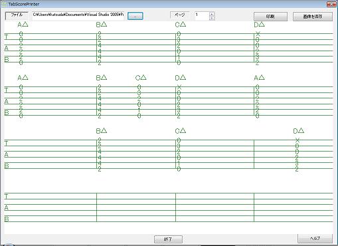
Task: Click the 印刷 (Print) button
Action: [270, 17]
